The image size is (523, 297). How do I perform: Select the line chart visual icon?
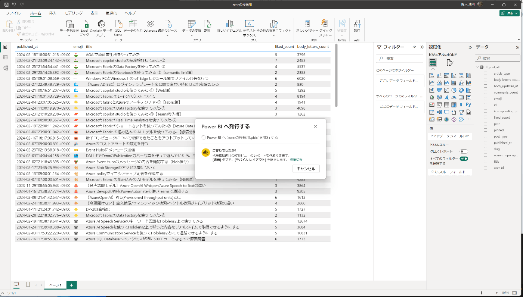(x=432, y=83)
